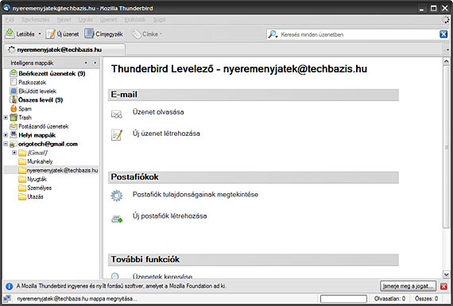Open the Letöltés dropdown arrow

[x=40, y=34]
